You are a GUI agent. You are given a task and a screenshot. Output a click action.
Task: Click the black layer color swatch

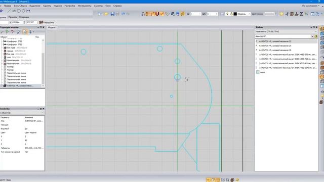point(235,14)
